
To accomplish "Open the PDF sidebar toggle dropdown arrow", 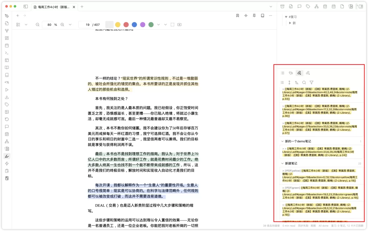I will click(x=26, y=24).
